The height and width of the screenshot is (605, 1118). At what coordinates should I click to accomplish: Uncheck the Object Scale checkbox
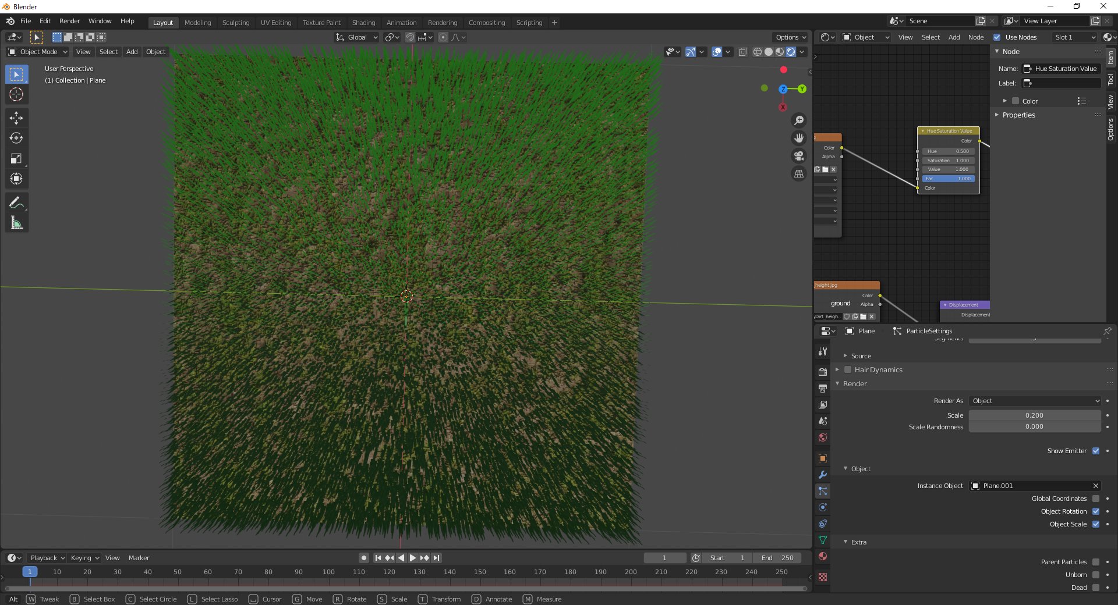(1096, 524)
